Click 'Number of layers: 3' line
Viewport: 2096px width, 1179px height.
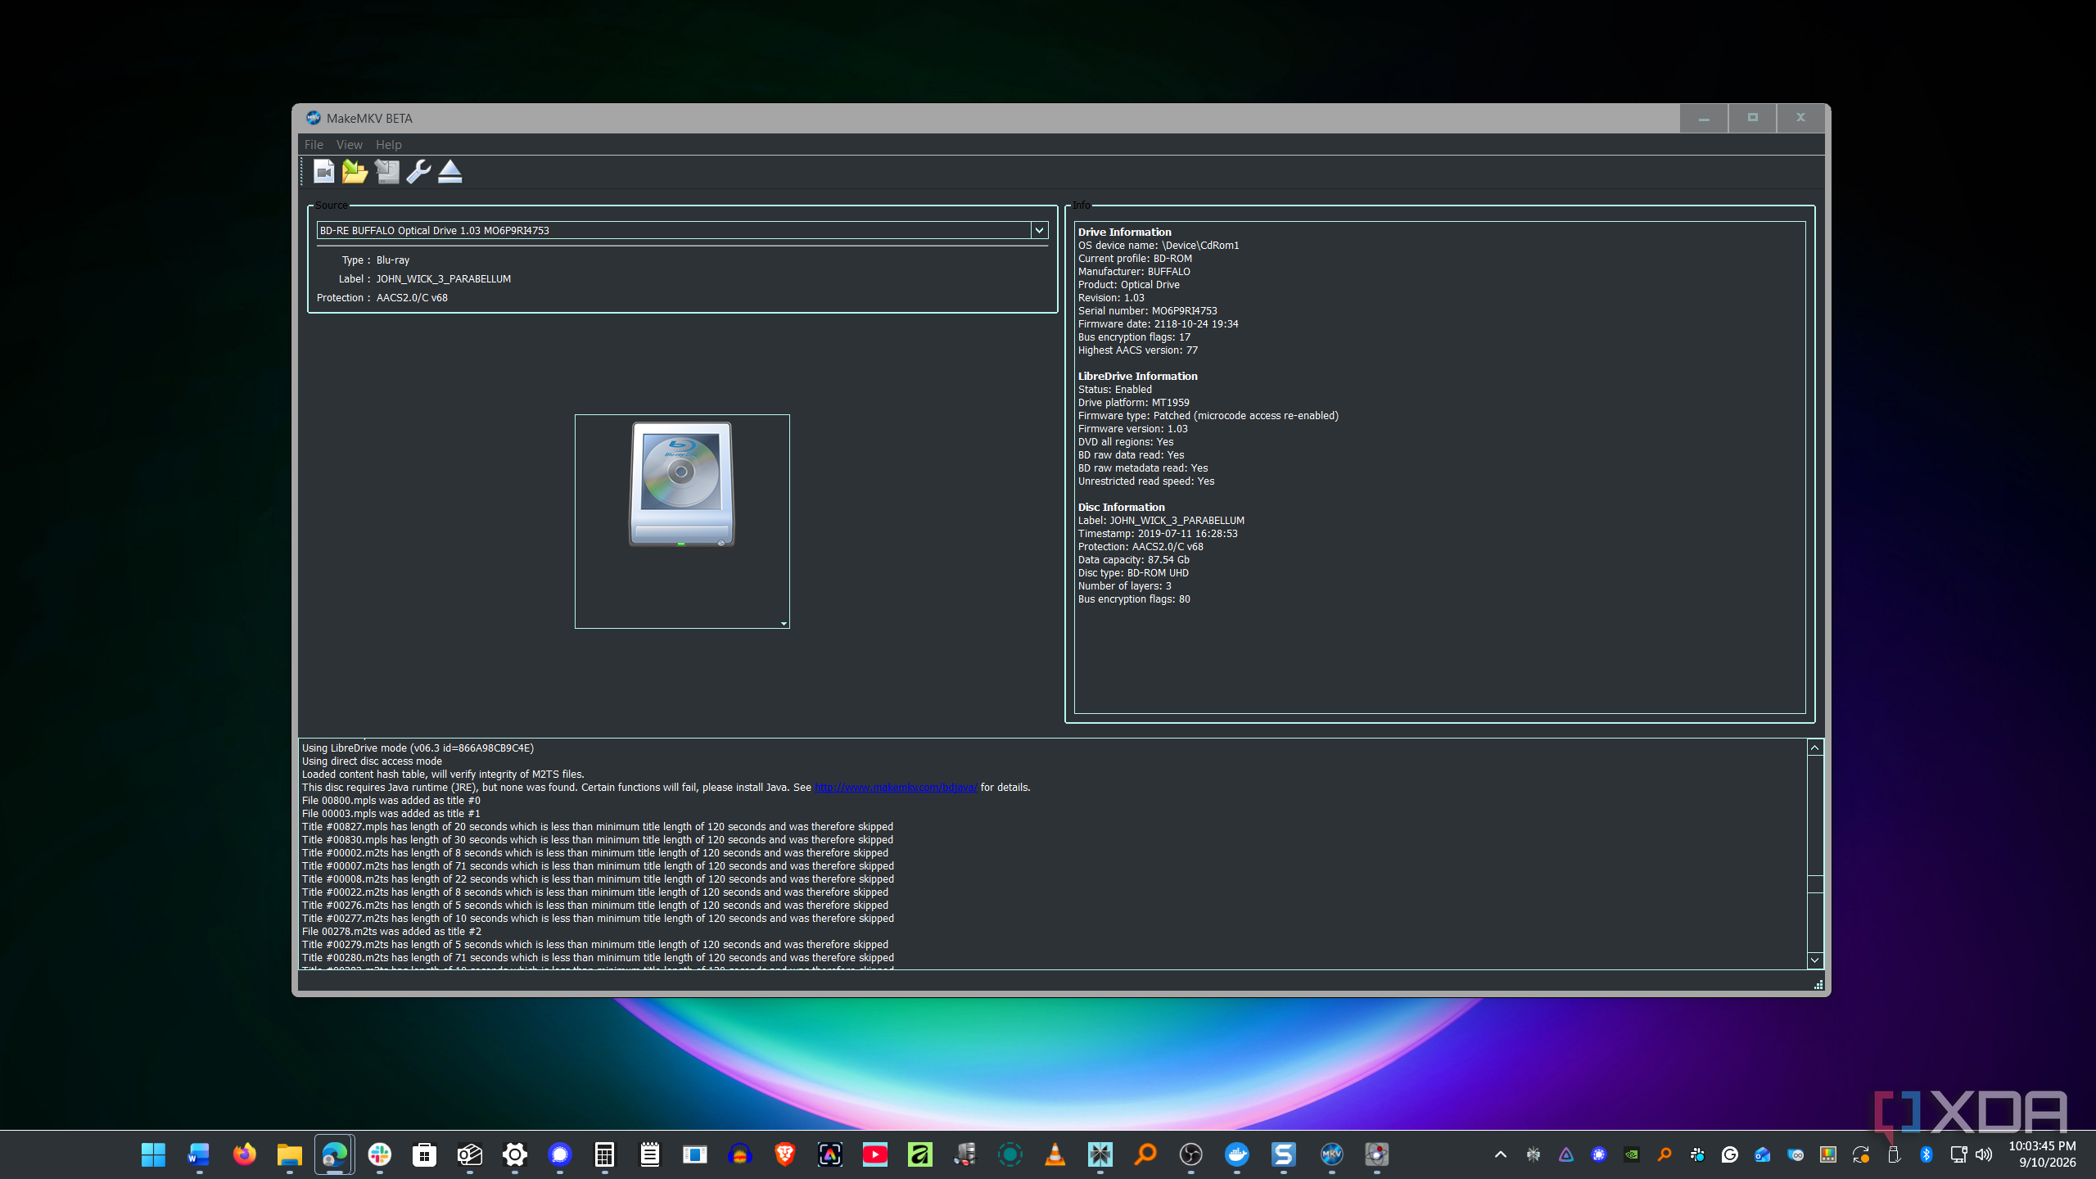(x=1124, y=586)
